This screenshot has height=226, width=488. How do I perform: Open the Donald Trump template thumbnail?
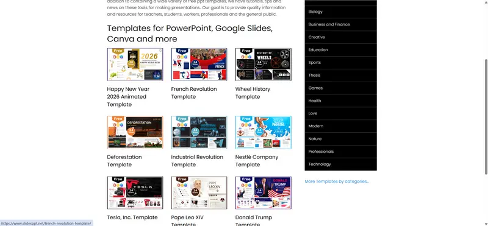(x=264, y=192)
